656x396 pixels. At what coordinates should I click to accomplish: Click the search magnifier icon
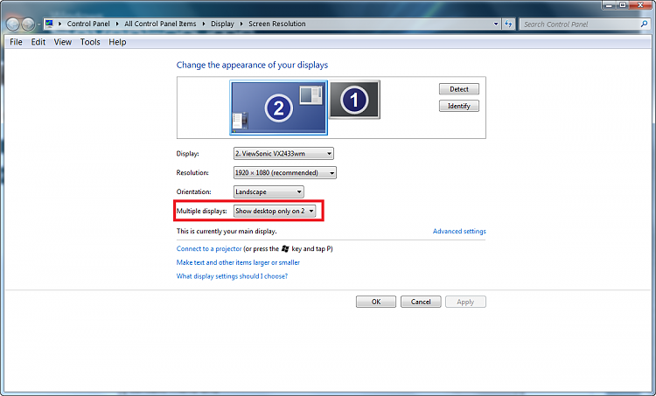644,24
